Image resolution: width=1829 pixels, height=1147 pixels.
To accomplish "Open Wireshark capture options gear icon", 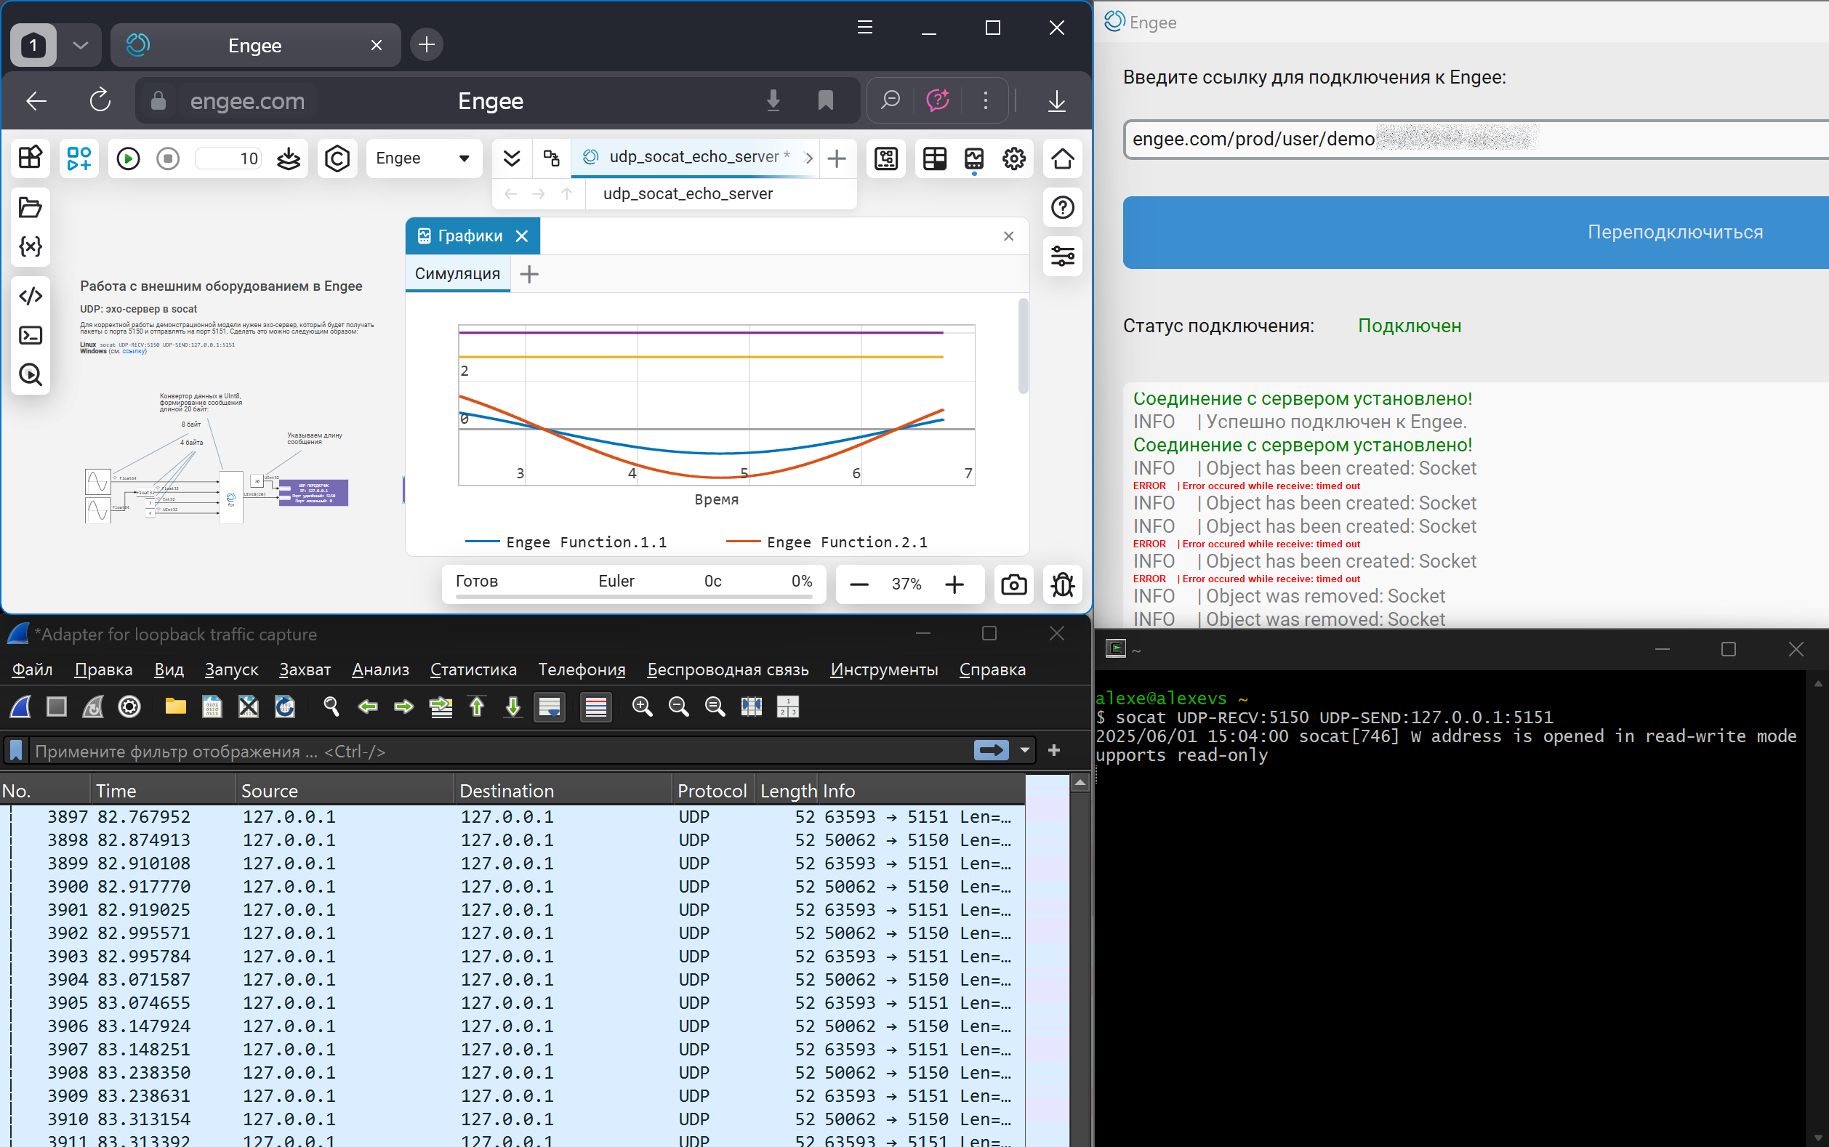I will pyautogui.click(x=129, y=707).
